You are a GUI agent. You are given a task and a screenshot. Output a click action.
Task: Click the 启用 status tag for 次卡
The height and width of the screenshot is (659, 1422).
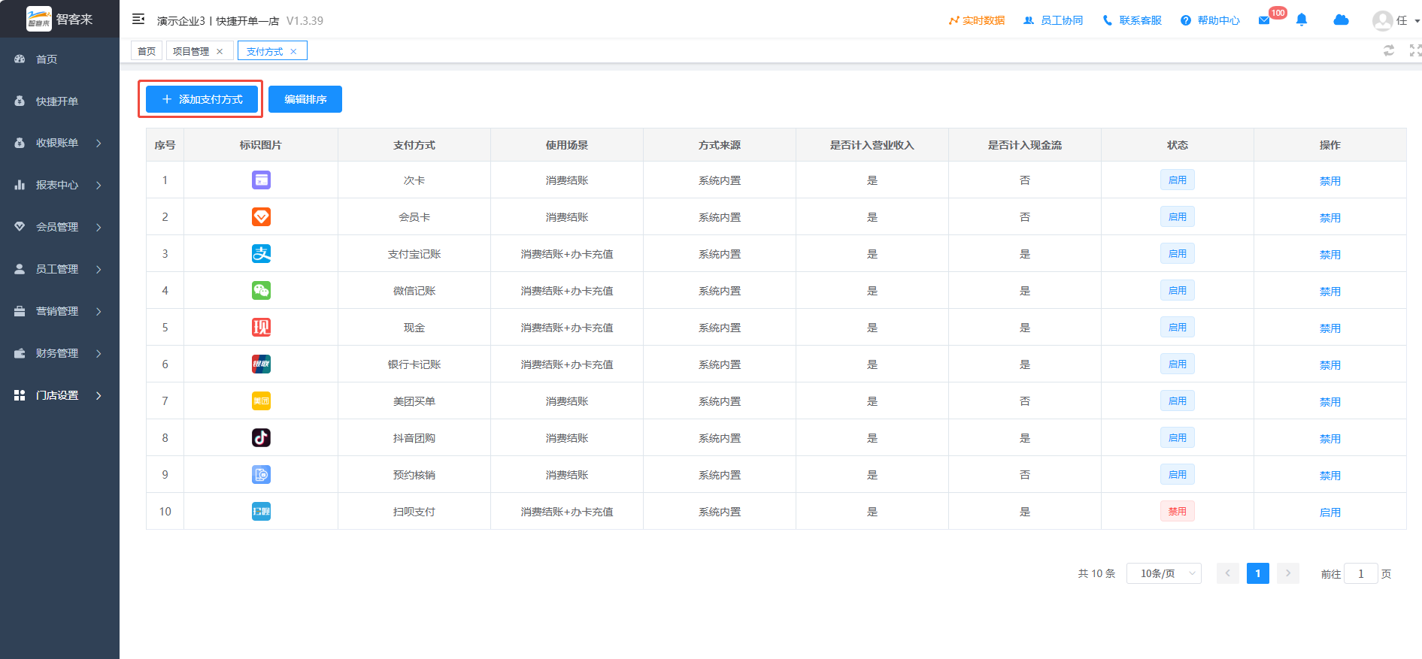pyautogui.click(x=1178, y=180)
